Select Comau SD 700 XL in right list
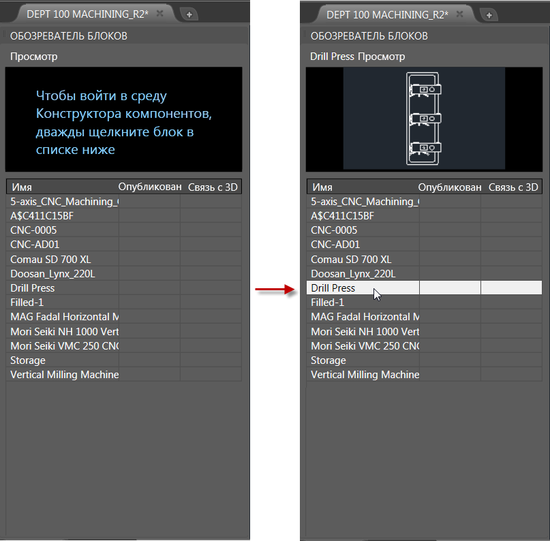Screen dimensions: 550x541 [425, 260]
